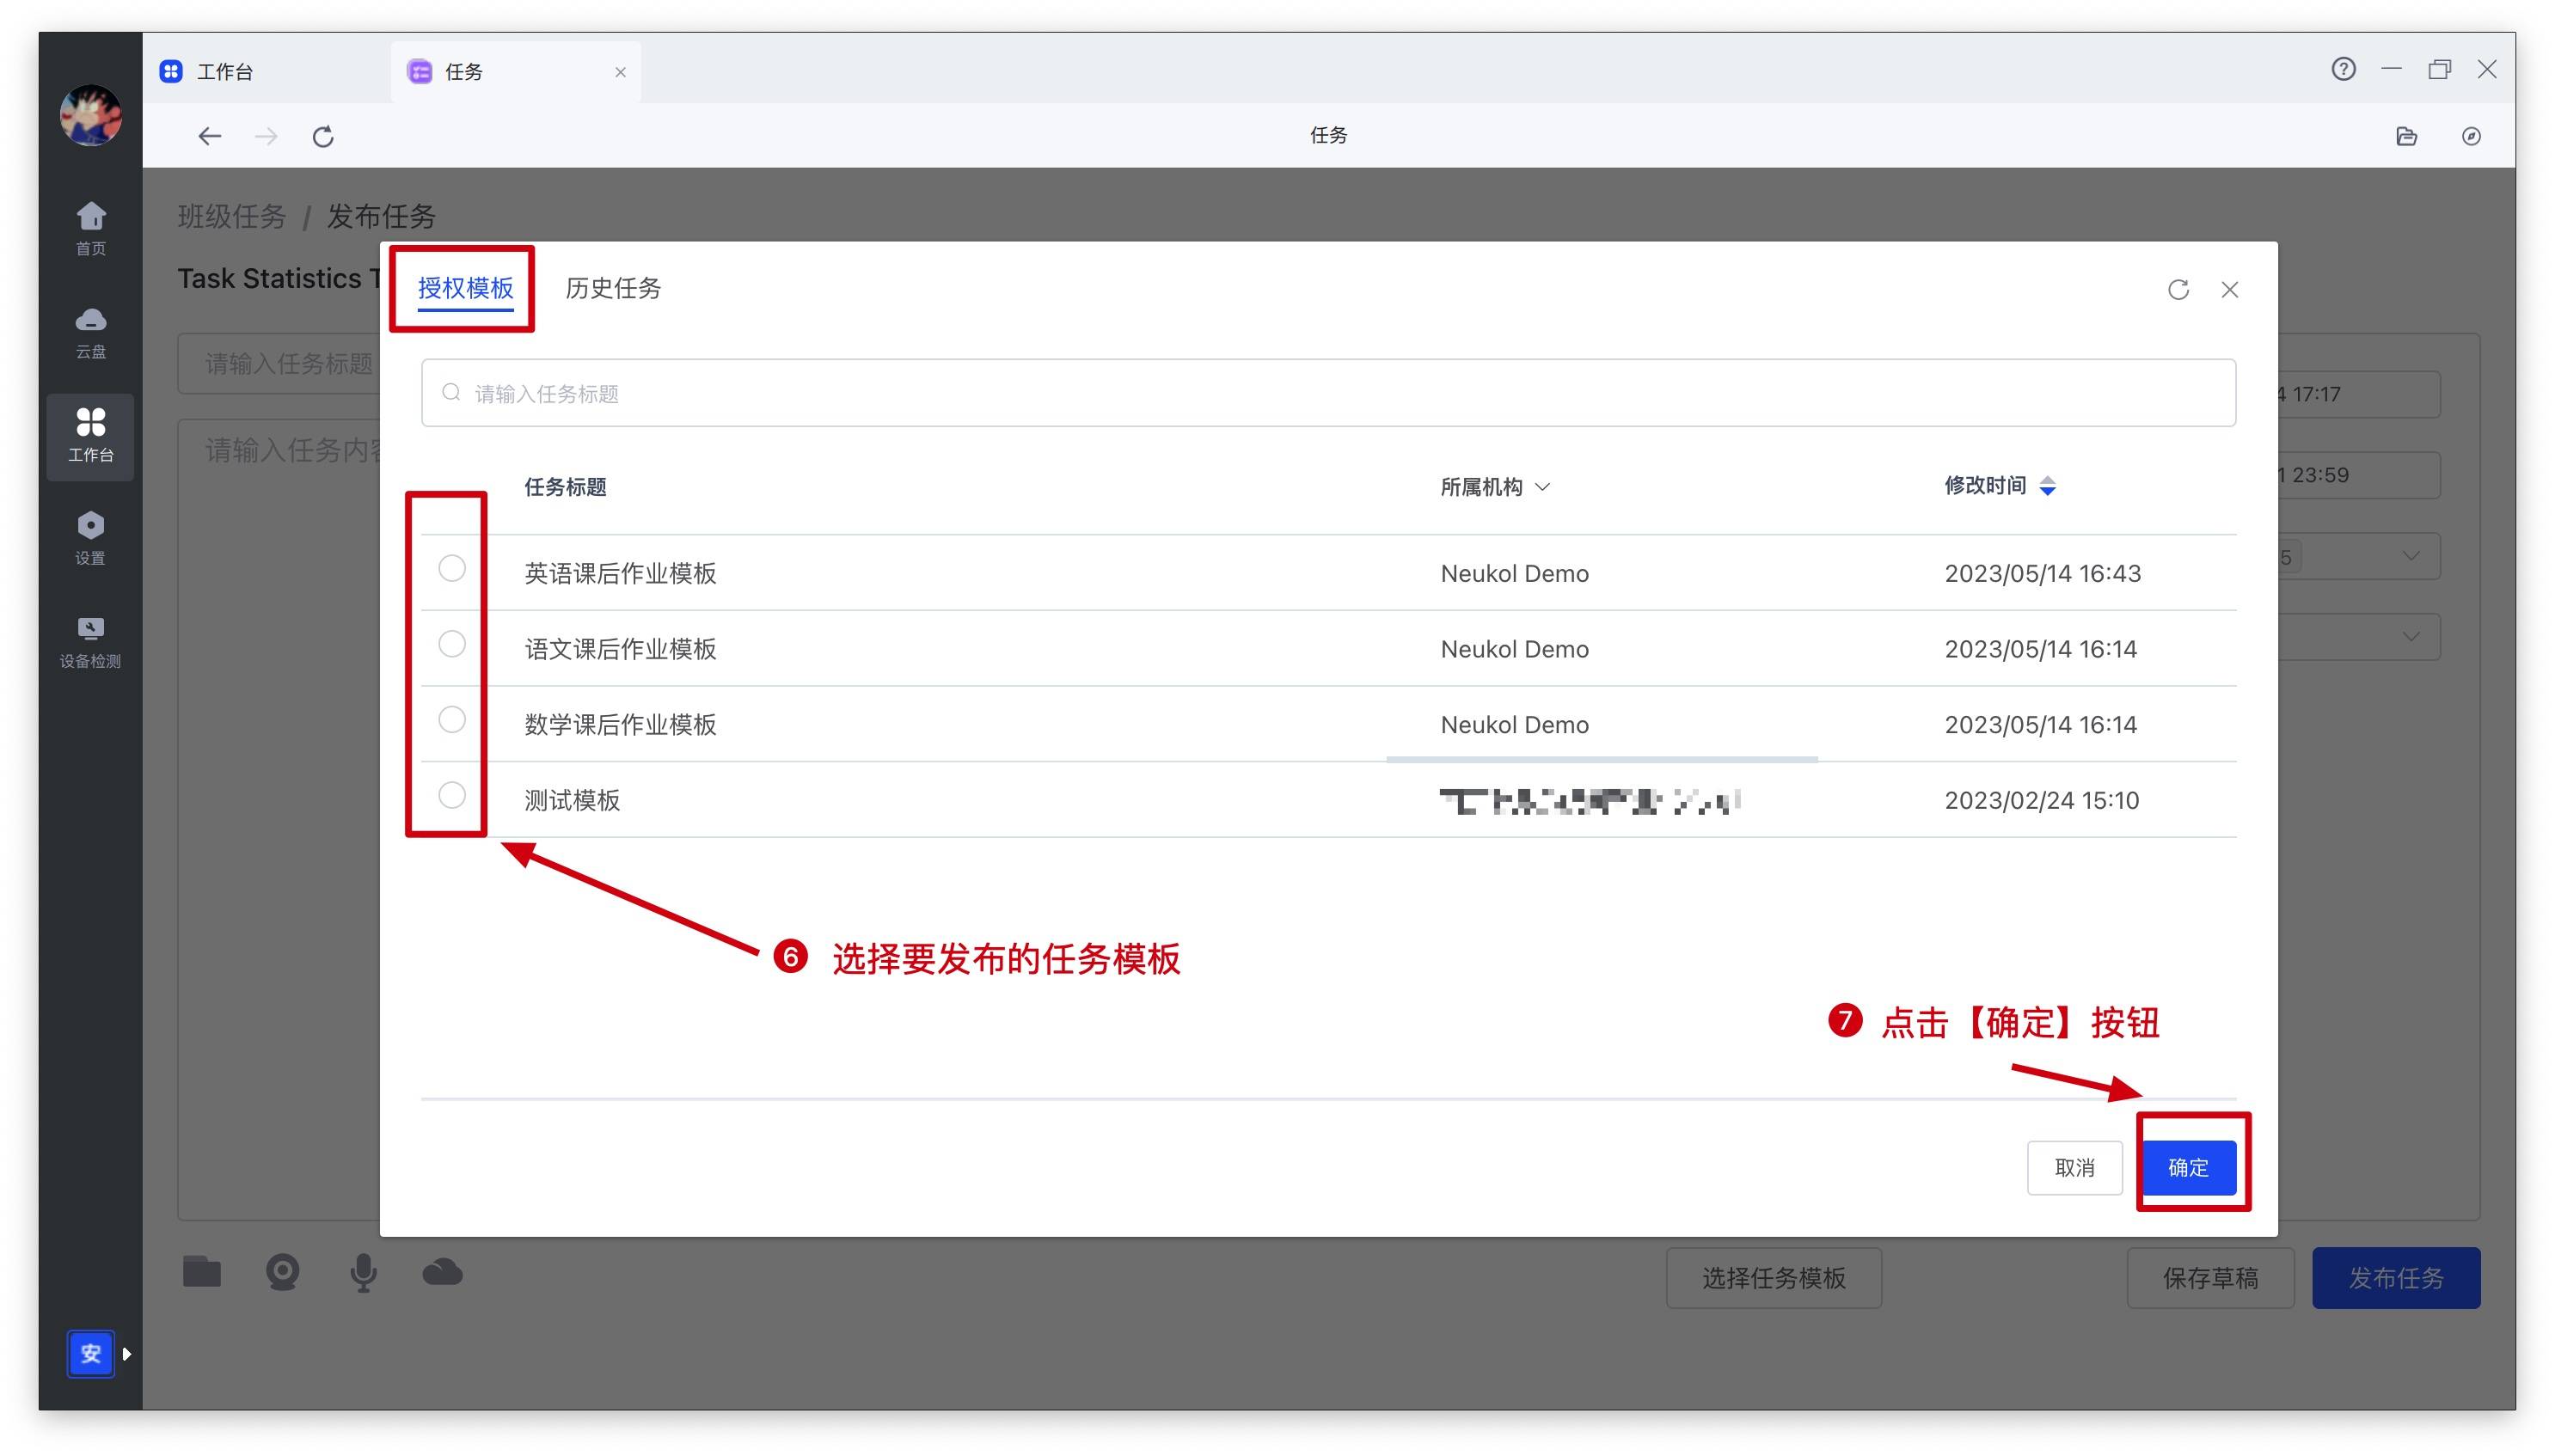The height and width of the screenshot is (1456, 2555).
Task: Reload the page using toolbar refresh icon
Action: [323, 136]
